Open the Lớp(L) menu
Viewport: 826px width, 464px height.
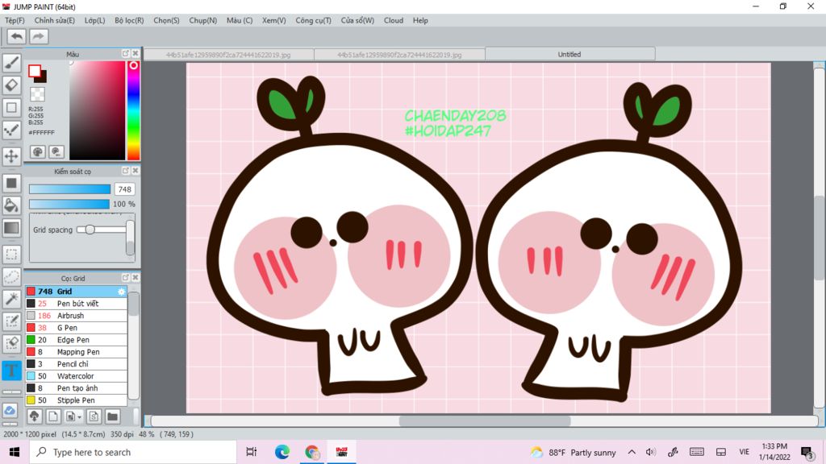tap(95, 20)
